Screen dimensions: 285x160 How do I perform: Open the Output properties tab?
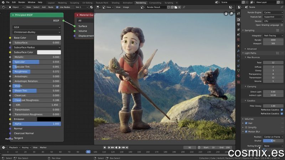coord(238,25)
